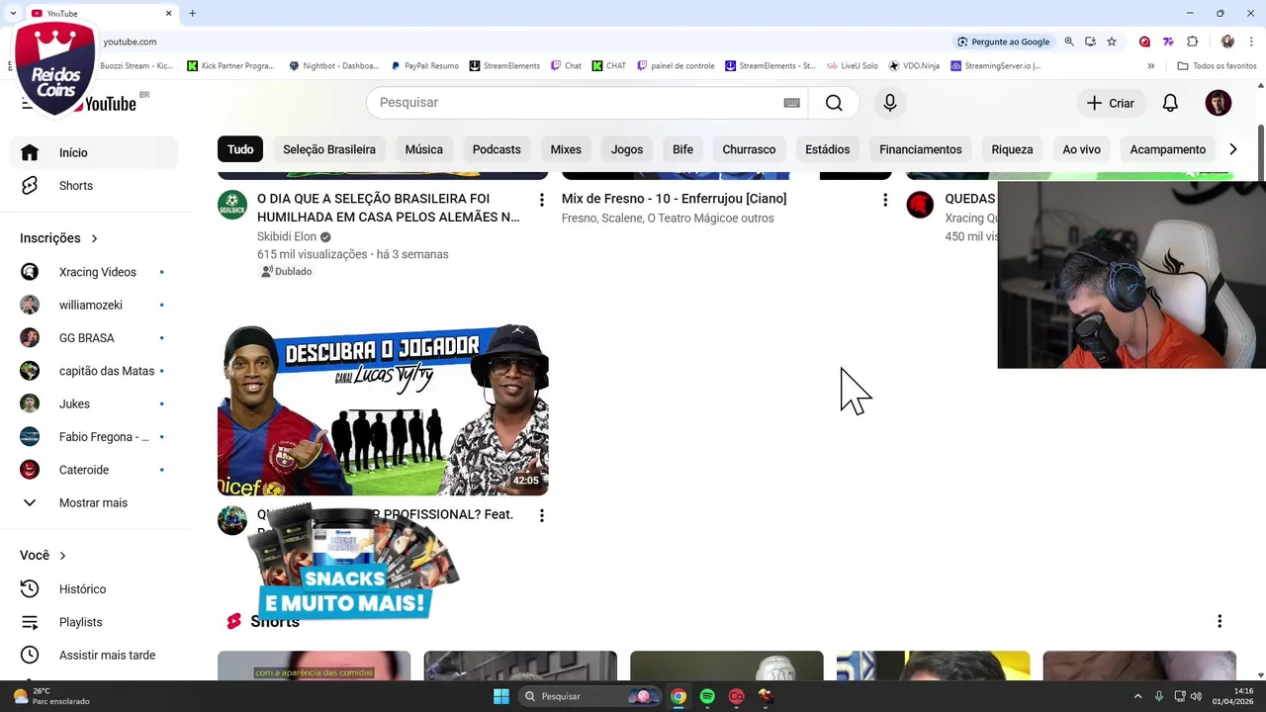Open the extensions puzzle icon
The height and width of the screenshot is (712, 1266).
[1192, 42]
